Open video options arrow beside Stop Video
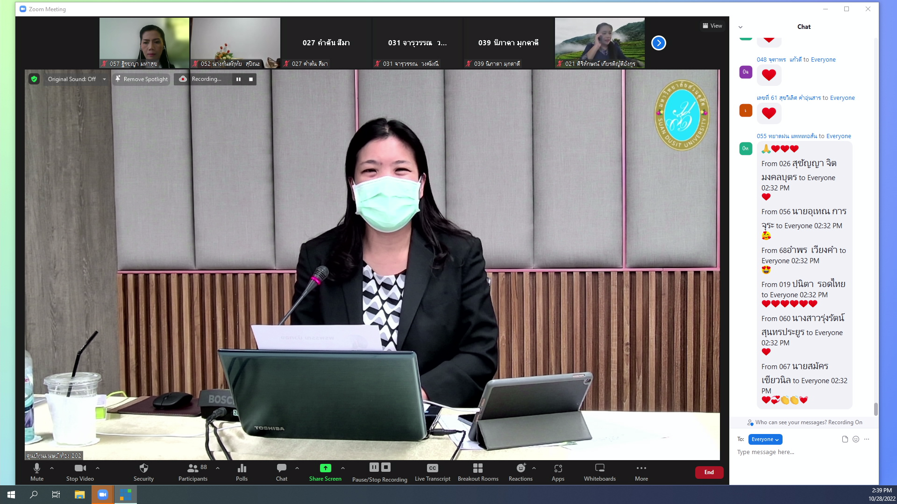Screen dimensions: 897x504 coord(98,468)
